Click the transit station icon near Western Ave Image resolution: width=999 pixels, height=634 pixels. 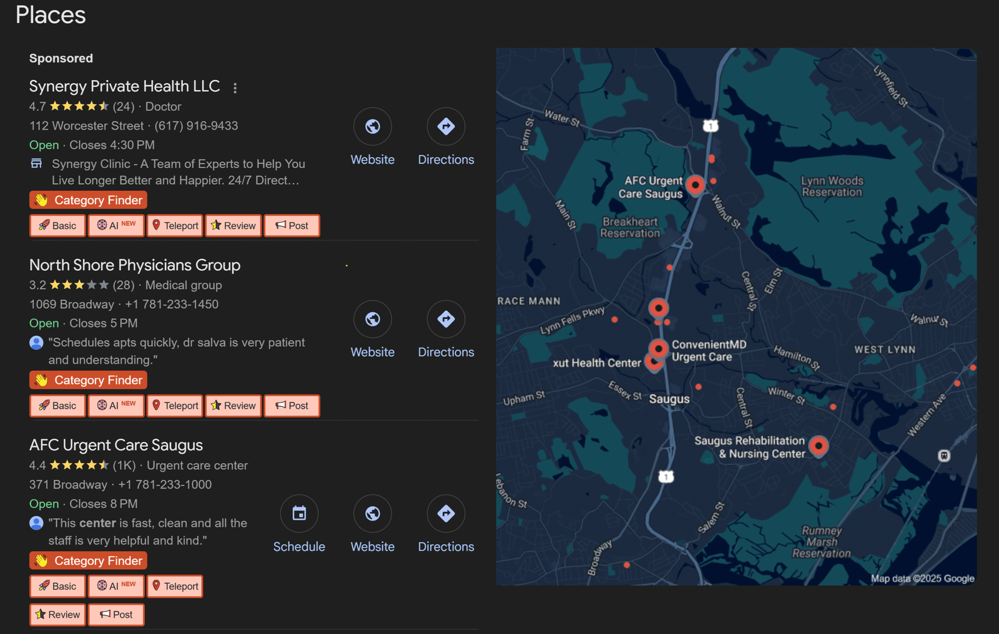944,456
